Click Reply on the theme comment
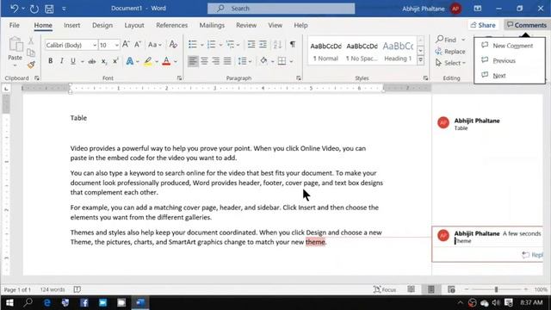 click(x=532, y=255)
